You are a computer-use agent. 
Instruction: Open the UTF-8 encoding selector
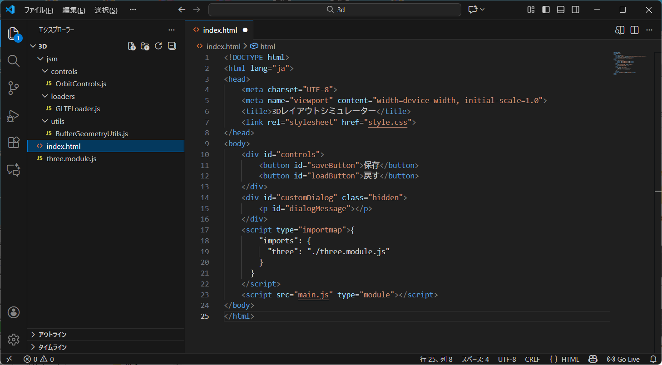pos(507,359)
